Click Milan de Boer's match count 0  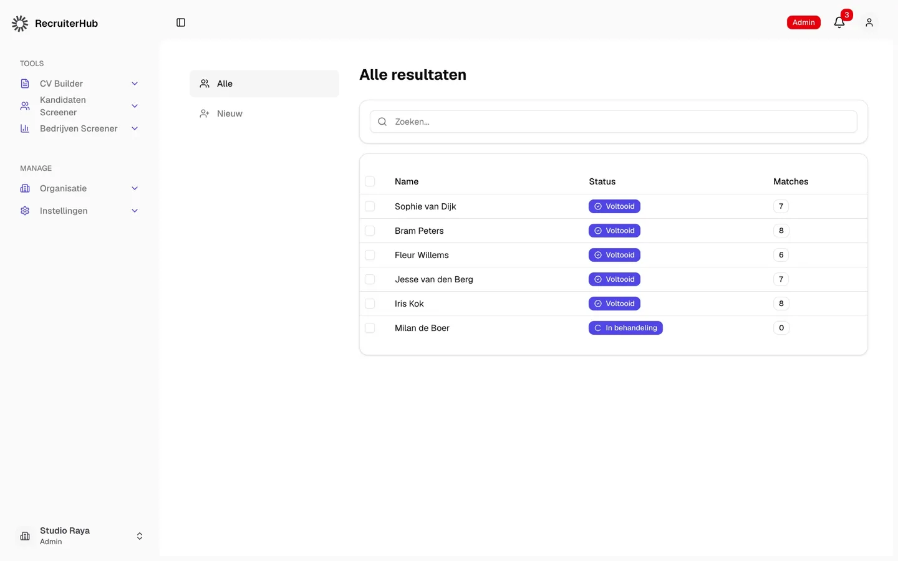click(781, 328)
